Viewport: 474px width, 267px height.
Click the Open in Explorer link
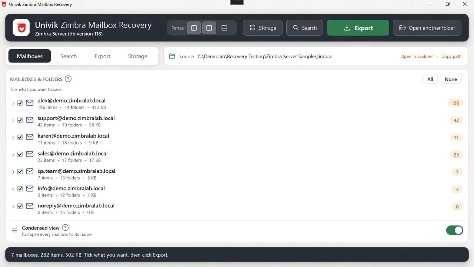pos(417,56)
